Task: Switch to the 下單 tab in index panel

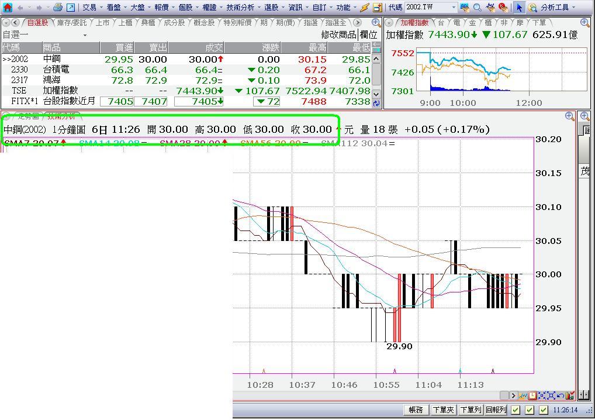Action: (539, 23)
